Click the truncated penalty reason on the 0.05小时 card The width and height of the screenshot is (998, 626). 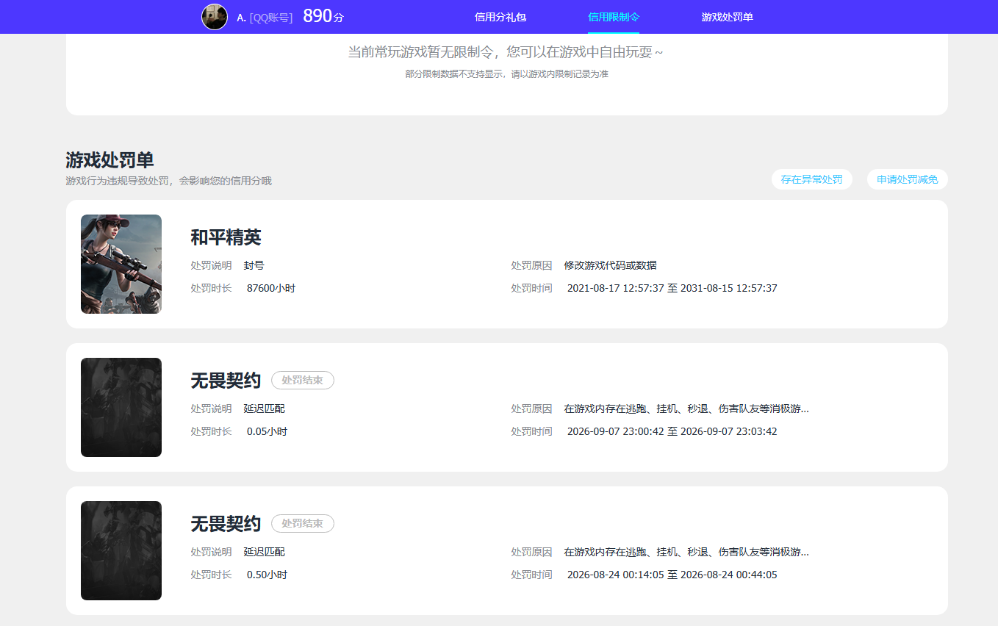click(x=686, y=409)
